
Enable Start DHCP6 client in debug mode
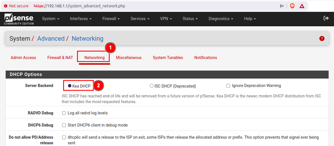(64, 125)
